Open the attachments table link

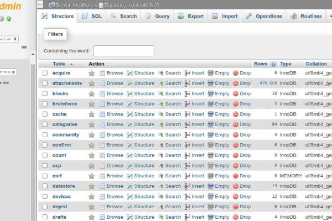(67, 83)
